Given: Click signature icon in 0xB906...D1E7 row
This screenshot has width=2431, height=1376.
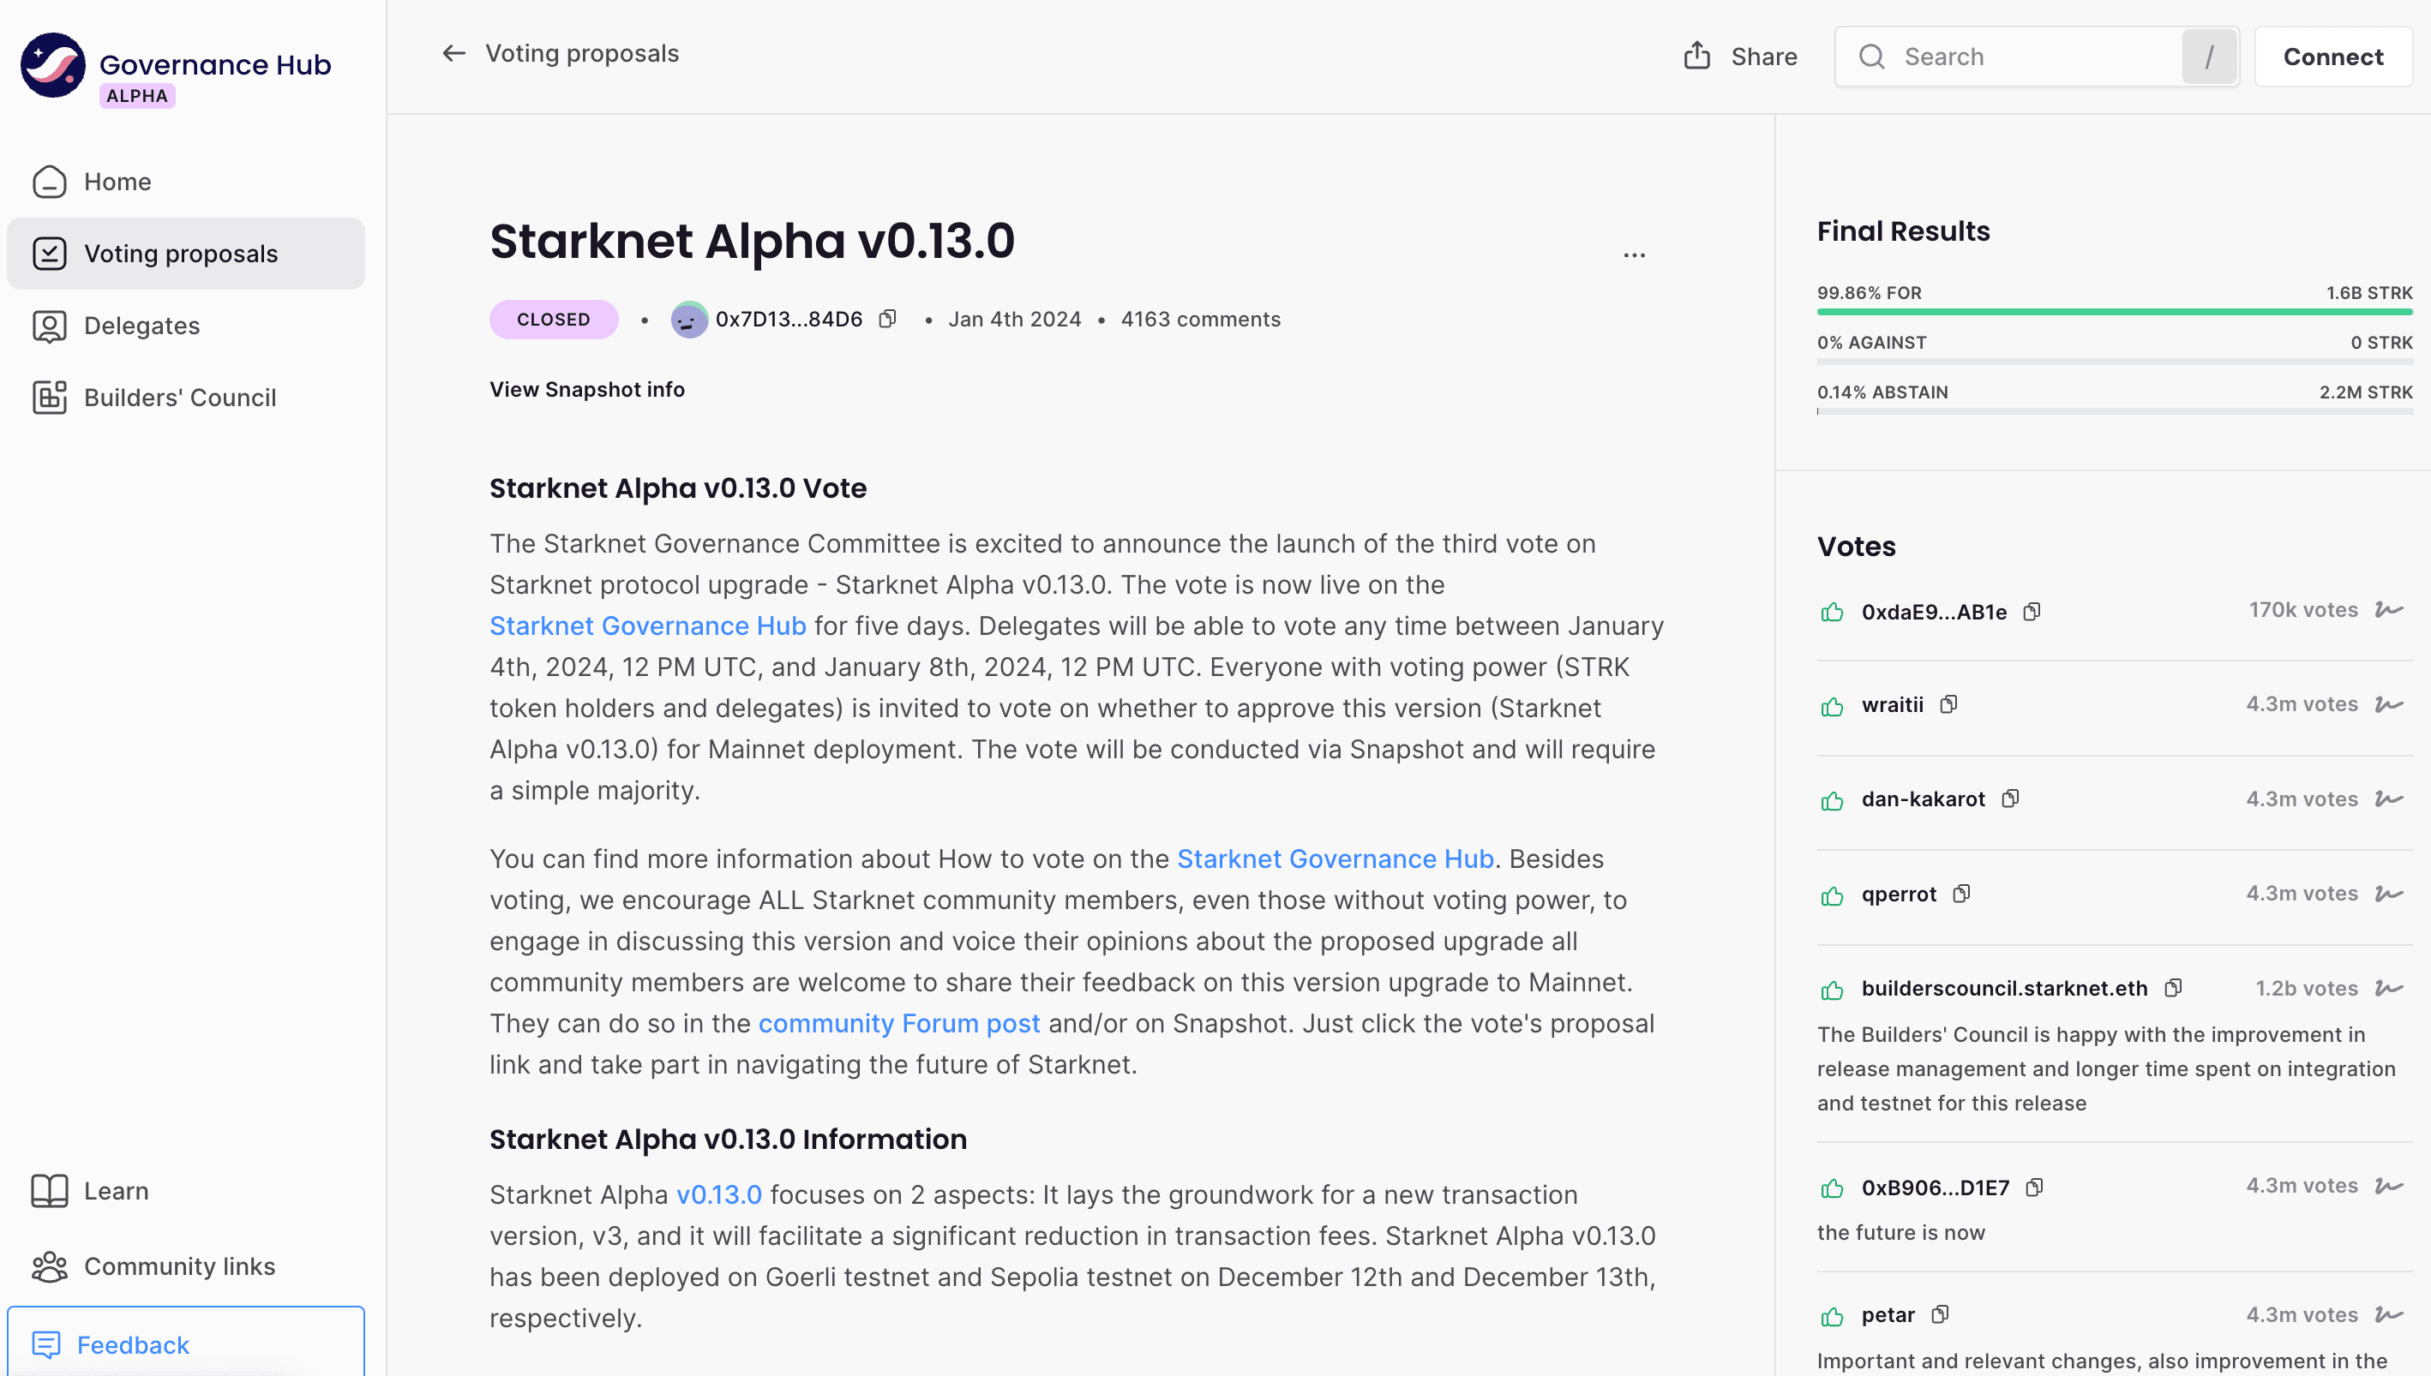Looking at the screenshot, I should click(2388, 1185).
